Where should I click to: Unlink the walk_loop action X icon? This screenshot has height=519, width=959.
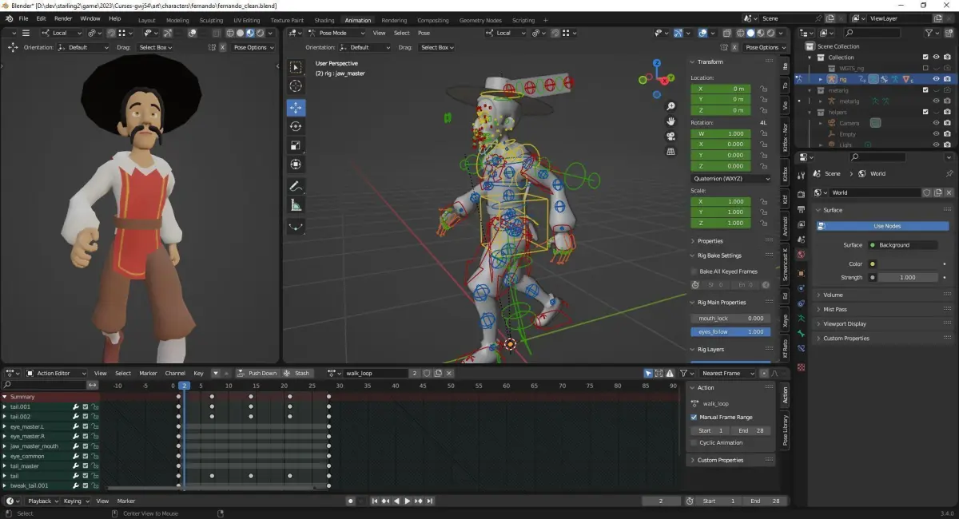point(449,373)
